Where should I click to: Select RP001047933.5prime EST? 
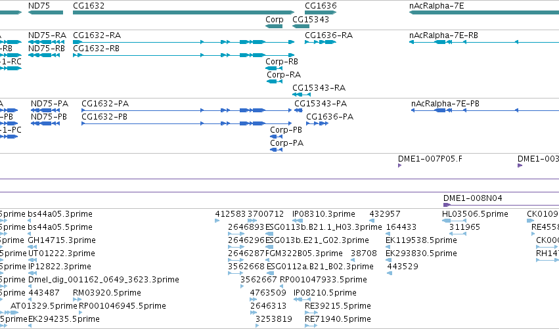(x=282, y=286)
